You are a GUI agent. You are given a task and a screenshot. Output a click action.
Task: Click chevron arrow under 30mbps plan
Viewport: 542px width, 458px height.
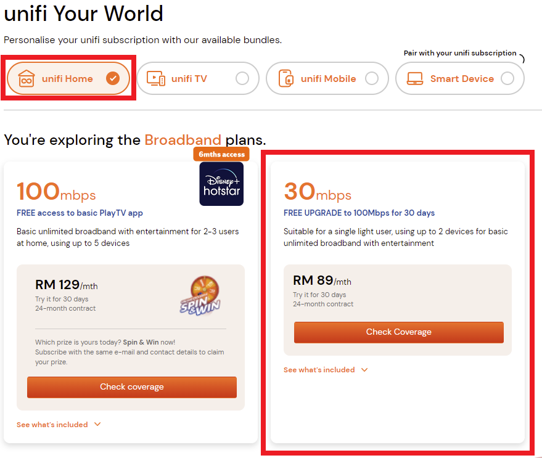coord(364,370)
